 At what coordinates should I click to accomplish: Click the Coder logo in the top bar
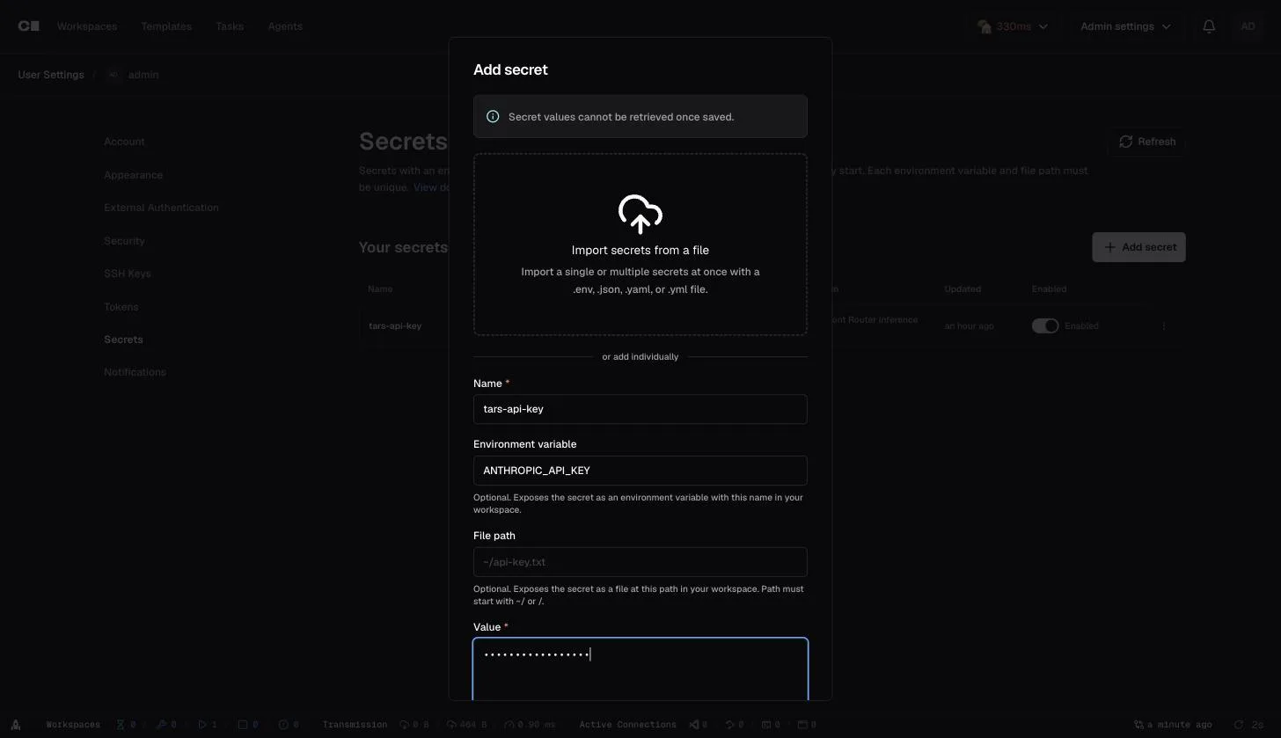click(x=28, y=26)
